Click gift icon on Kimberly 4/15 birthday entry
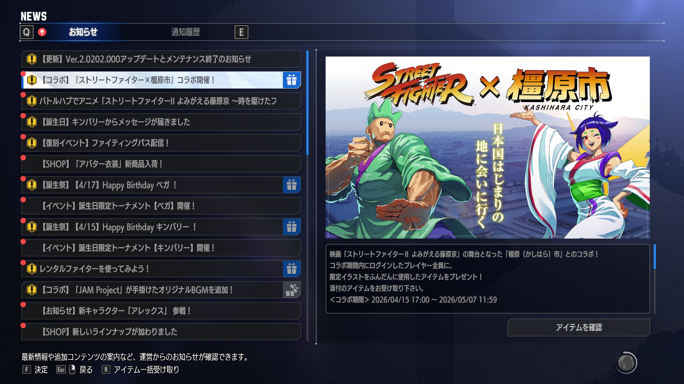 pyautogui.click(x=292, y=227)
